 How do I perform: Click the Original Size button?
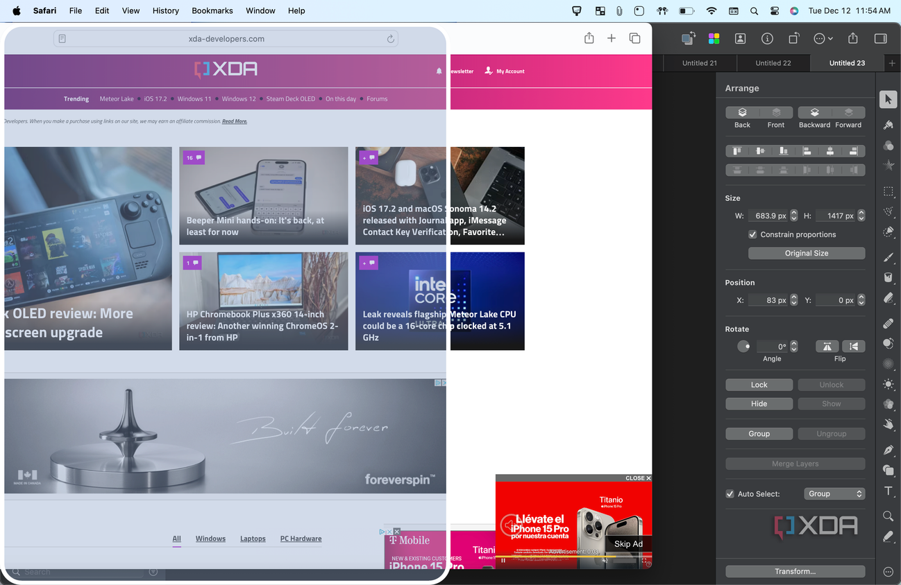coord(807,253)
